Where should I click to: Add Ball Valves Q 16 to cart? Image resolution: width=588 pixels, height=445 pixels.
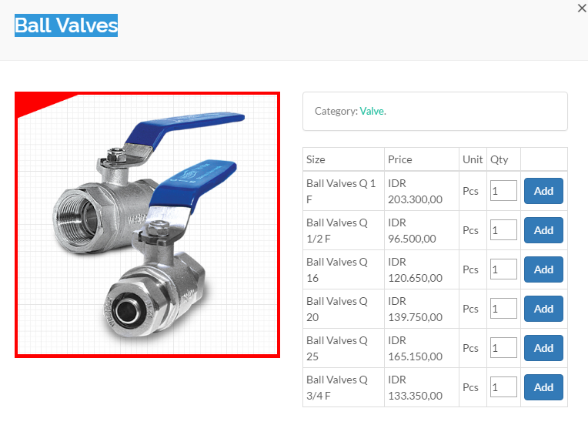543,269
